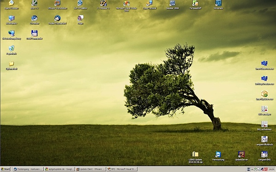Expand the hidden system tray icons arrow

click(252, 169)
